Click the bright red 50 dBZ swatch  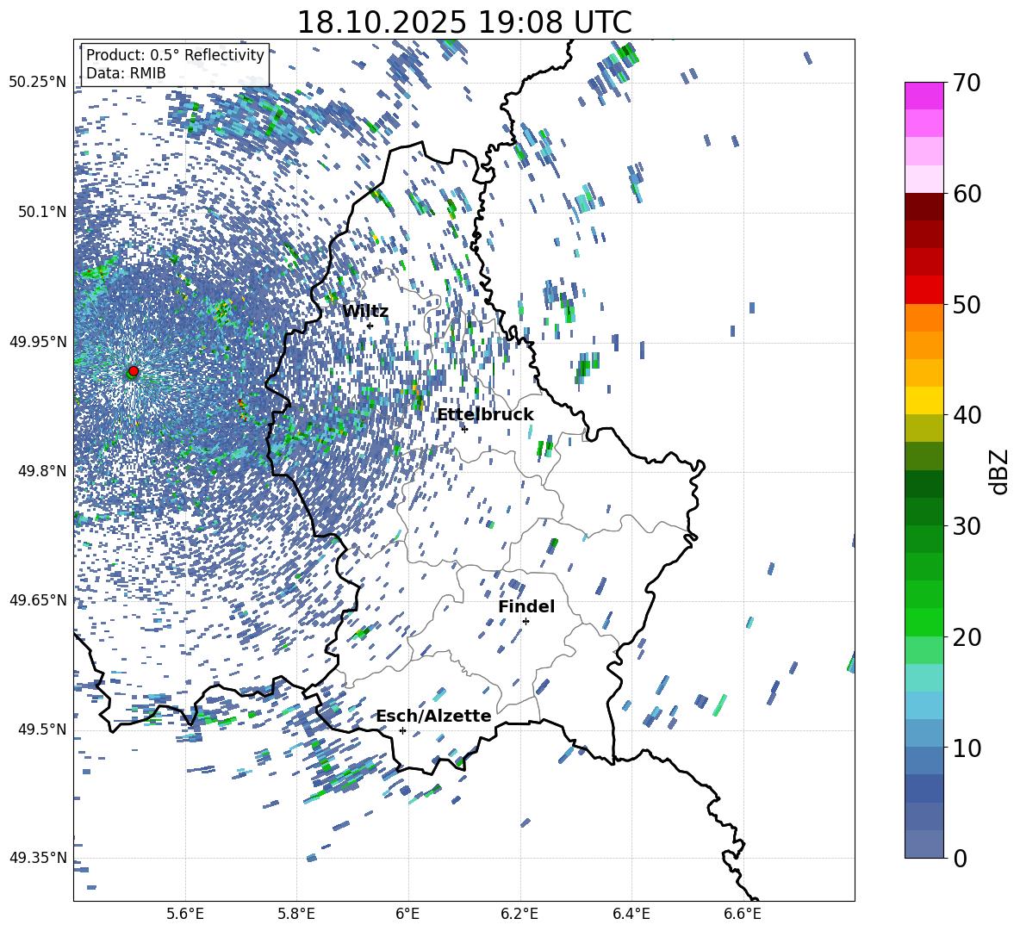click(x=924, y=290)
